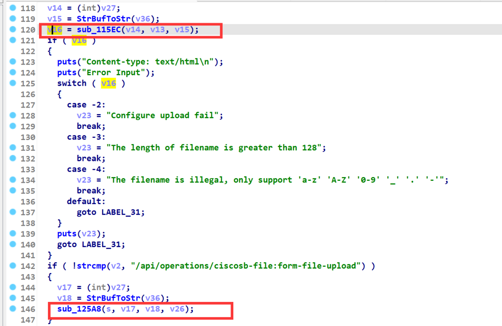This screenshot has width=502, height=326.
Task: Select variable v16 in switch statement
Action: pyautogui.click(x=108, y=83)
